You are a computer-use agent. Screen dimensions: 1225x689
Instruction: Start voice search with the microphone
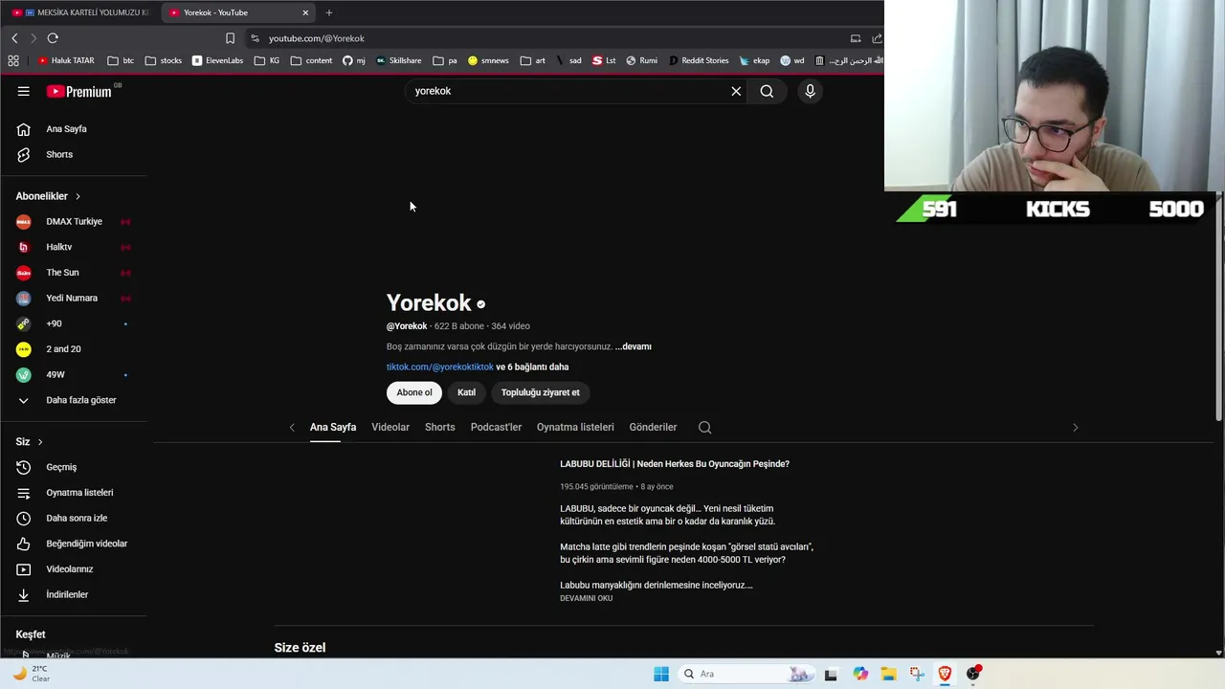pos(810,91)
